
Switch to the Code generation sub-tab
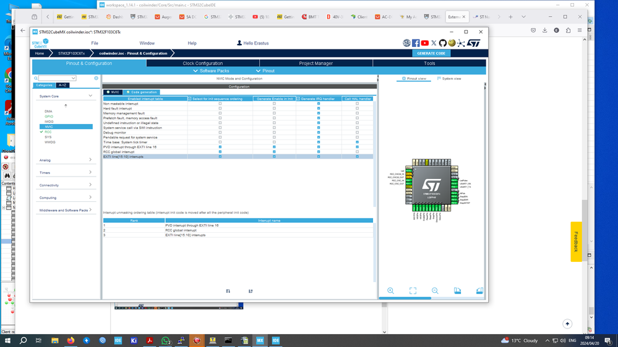[x=142, y=92]
